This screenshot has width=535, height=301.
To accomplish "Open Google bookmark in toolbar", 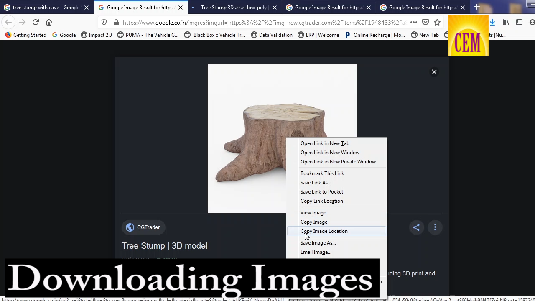I will click(64, 35).
